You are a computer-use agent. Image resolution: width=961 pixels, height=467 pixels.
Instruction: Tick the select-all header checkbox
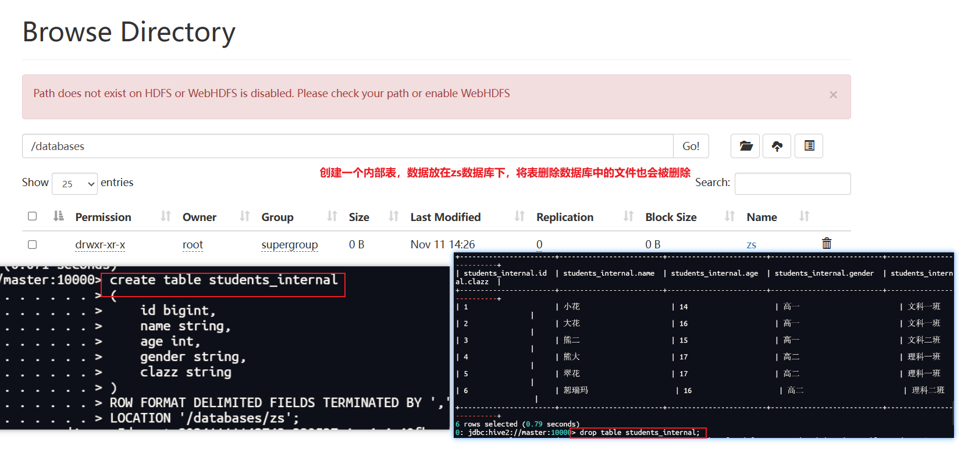33,216
